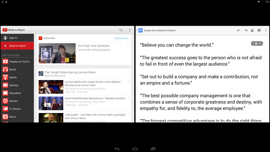Open options for Tonight Show channel card
The height and width of the screenshot is (152, 270).
tap(128, 72)
